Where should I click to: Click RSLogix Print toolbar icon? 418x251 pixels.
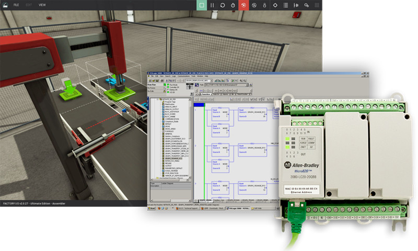(x=162, y=80)
